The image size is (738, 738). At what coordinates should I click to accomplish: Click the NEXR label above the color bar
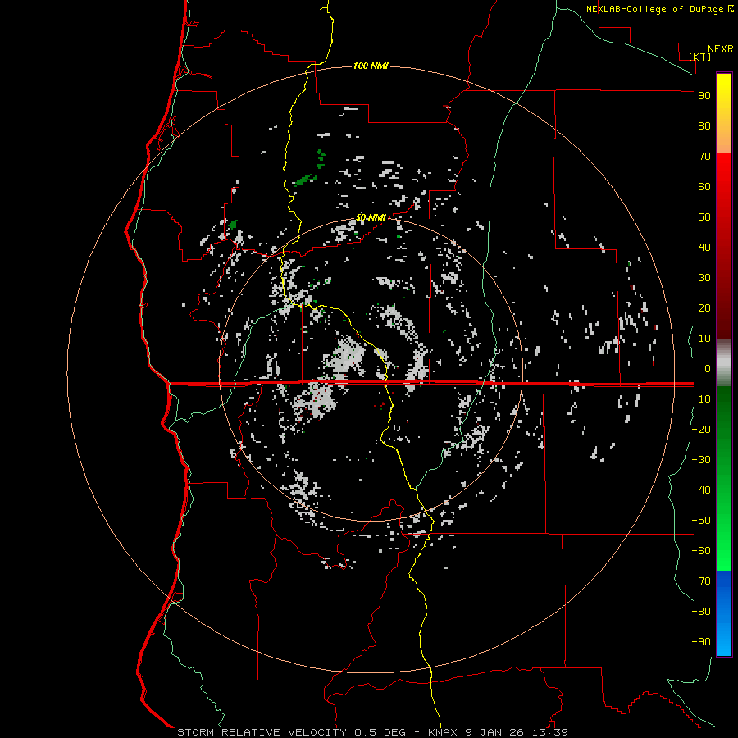[x=721, y=49]
